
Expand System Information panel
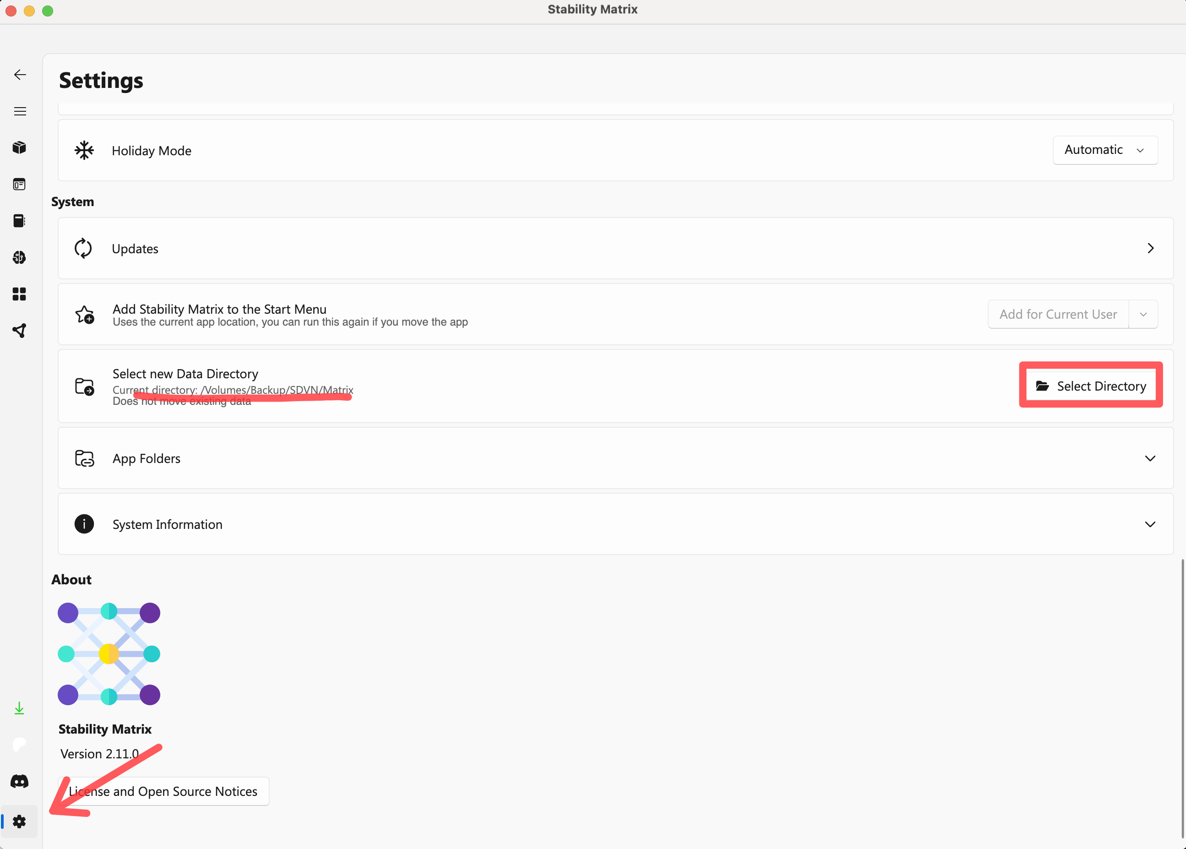1149,524
